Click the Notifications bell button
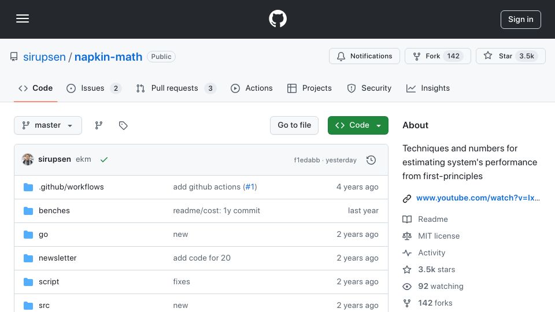The image size is (555, 312). click(364, 56)
